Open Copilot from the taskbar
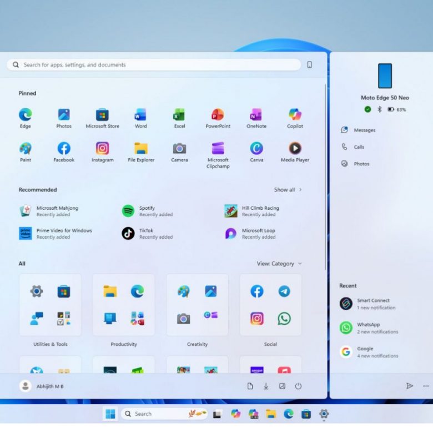The image size is (433, 433). click(235, 414)
